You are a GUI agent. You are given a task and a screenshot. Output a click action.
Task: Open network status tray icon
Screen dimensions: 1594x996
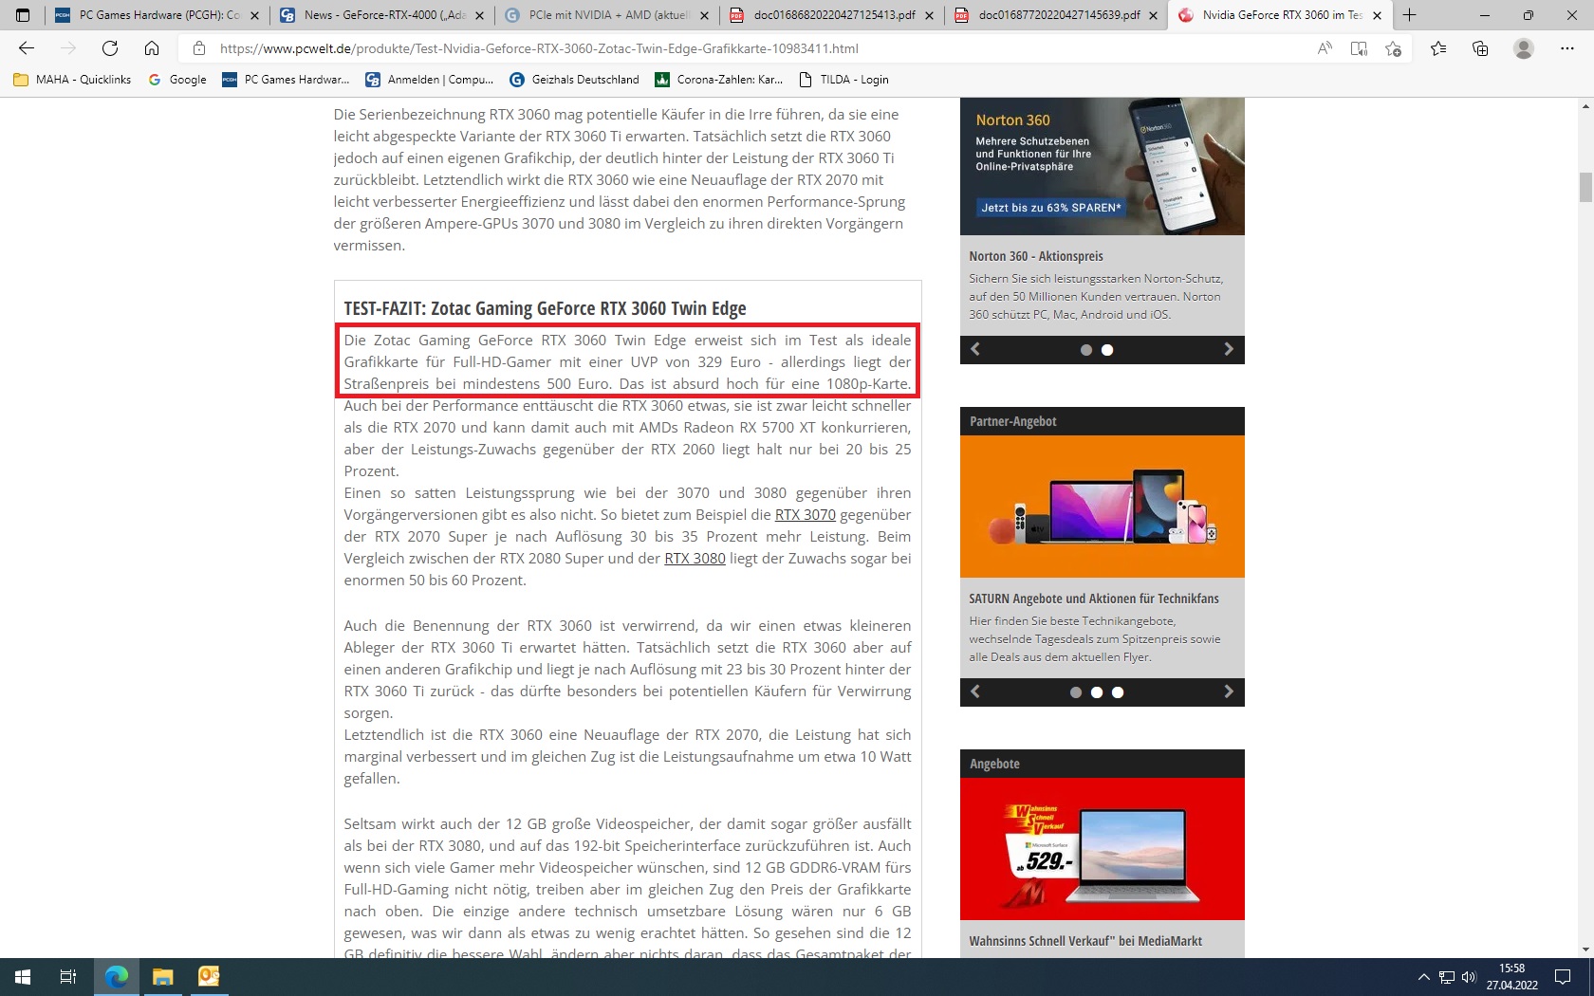(x=1447, y=977)
